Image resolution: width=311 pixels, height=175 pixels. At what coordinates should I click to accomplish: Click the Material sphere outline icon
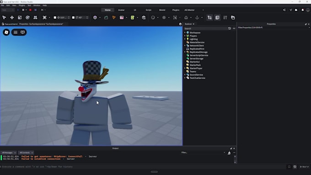[153, 18]
